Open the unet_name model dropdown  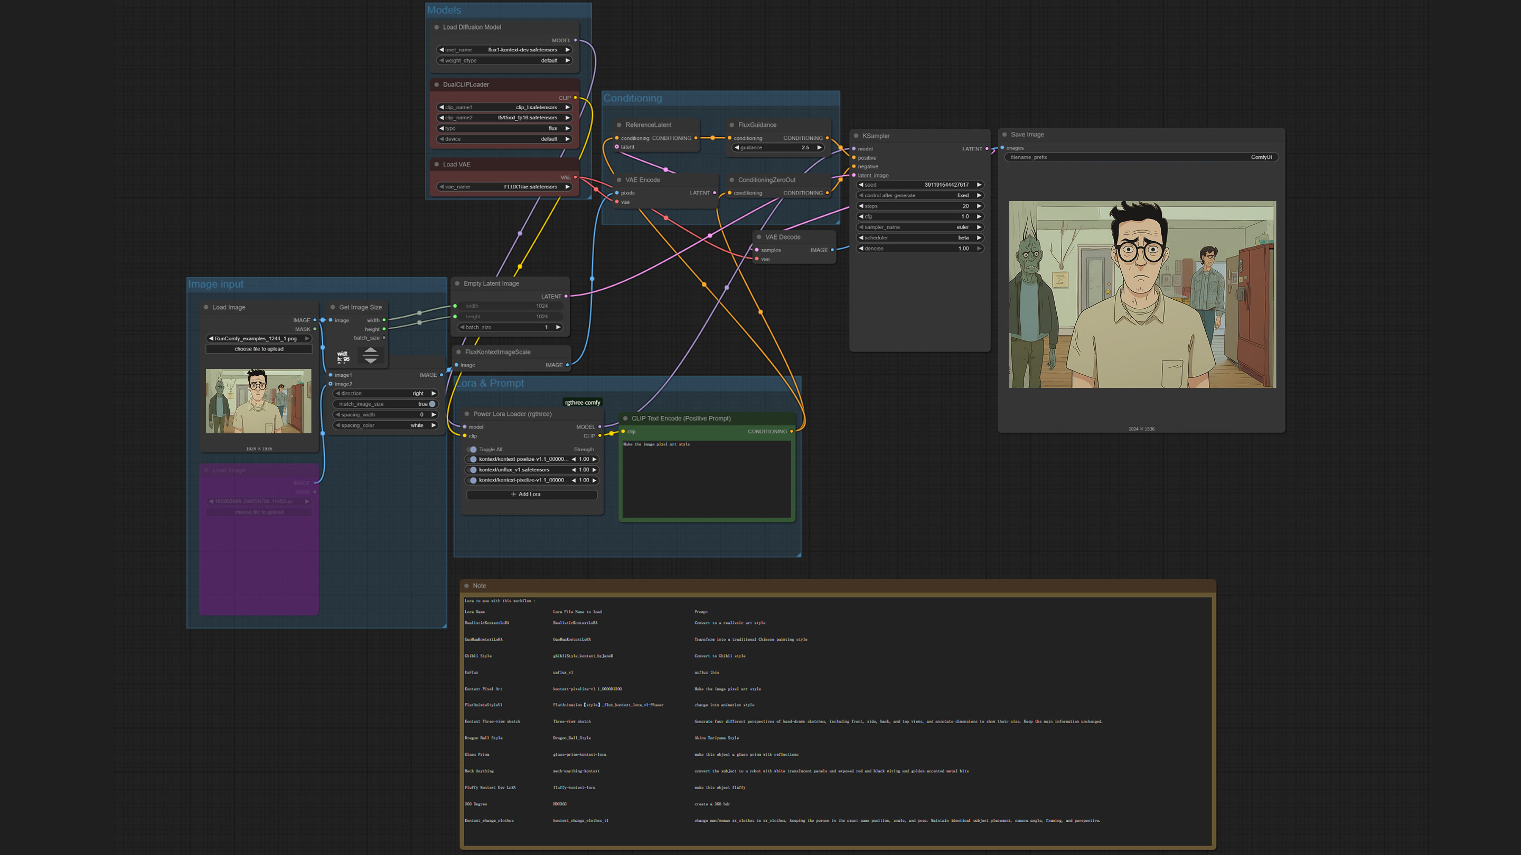coord(504,50)
